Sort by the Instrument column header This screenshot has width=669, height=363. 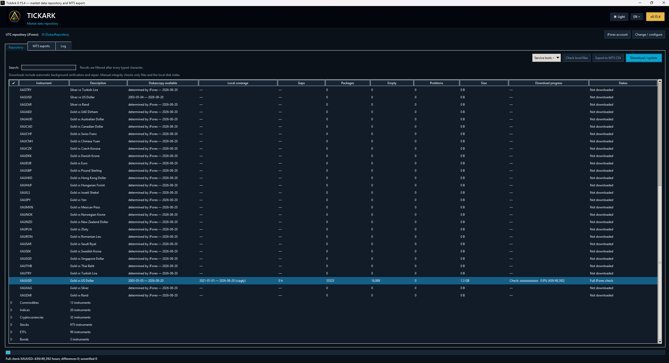tap(44, 83)
